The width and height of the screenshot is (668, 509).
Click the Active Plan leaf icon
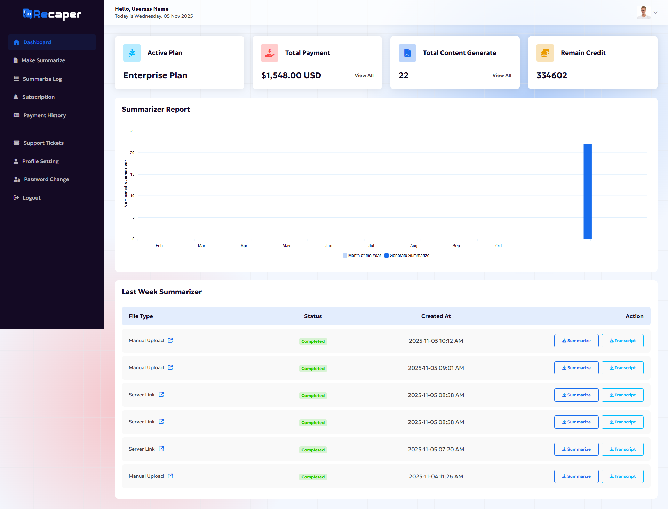(x=132, y=53)
